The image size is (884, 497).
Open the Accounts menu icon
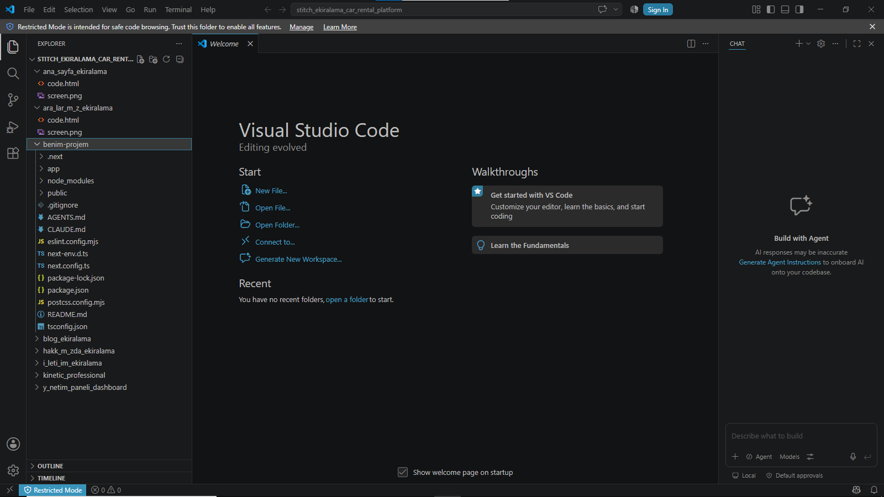pos(13,444)
